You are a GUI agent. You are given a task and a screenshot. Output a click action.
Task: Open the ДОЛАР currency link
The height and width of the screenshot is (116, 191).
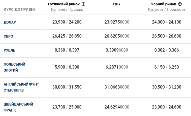(x=10, y=22)
